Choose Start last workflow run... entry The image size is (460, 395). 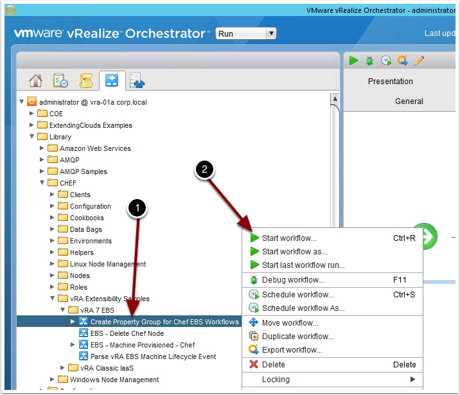tap(332, 265)
